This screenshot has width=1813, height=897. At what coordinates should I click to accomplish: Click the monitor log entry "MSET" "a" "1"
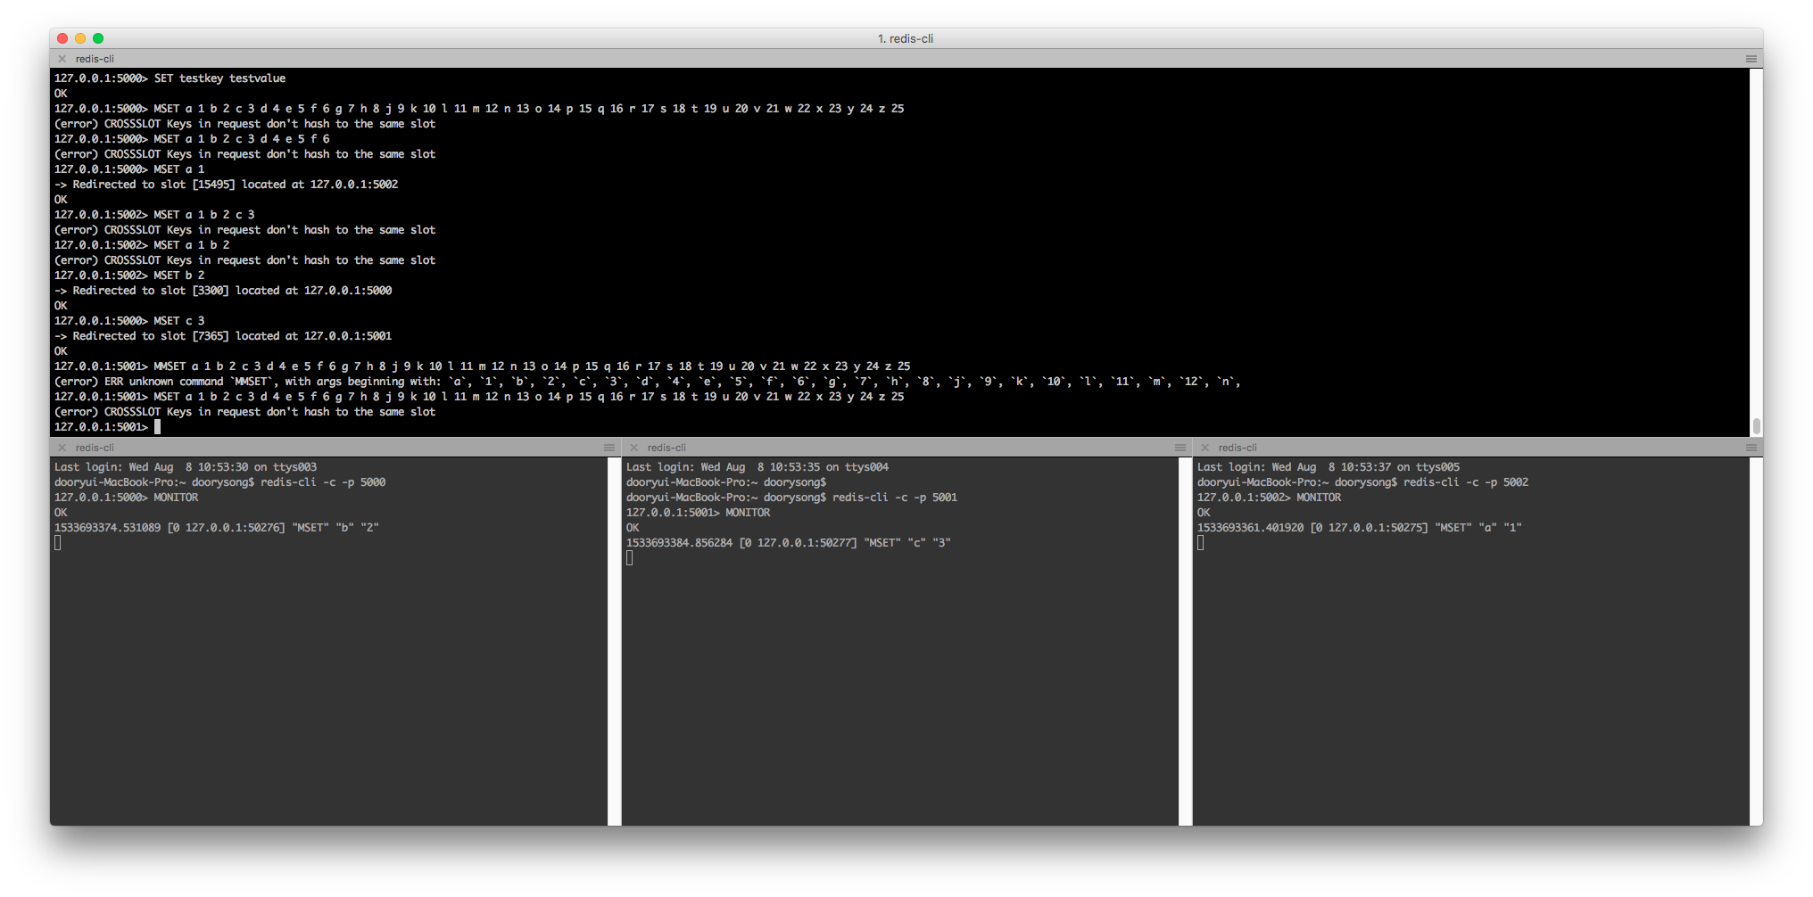(x=1360, y=528)
